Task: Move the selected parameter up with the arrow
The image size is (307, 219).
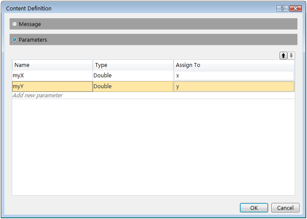Action: coord(283,56)
